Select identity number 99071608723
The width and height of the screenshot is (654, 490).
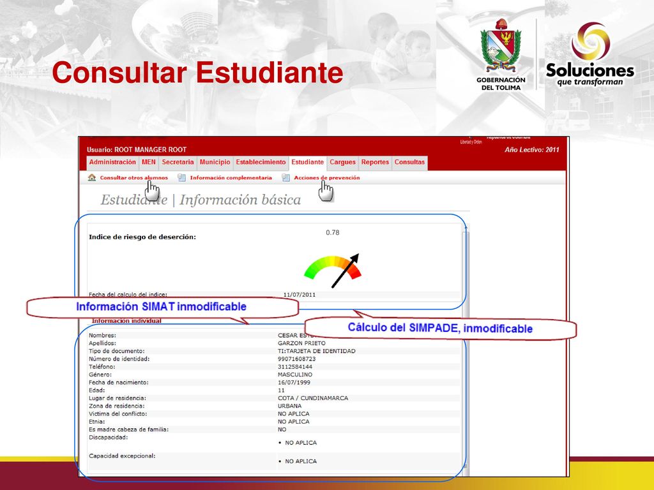click(296, 359)
